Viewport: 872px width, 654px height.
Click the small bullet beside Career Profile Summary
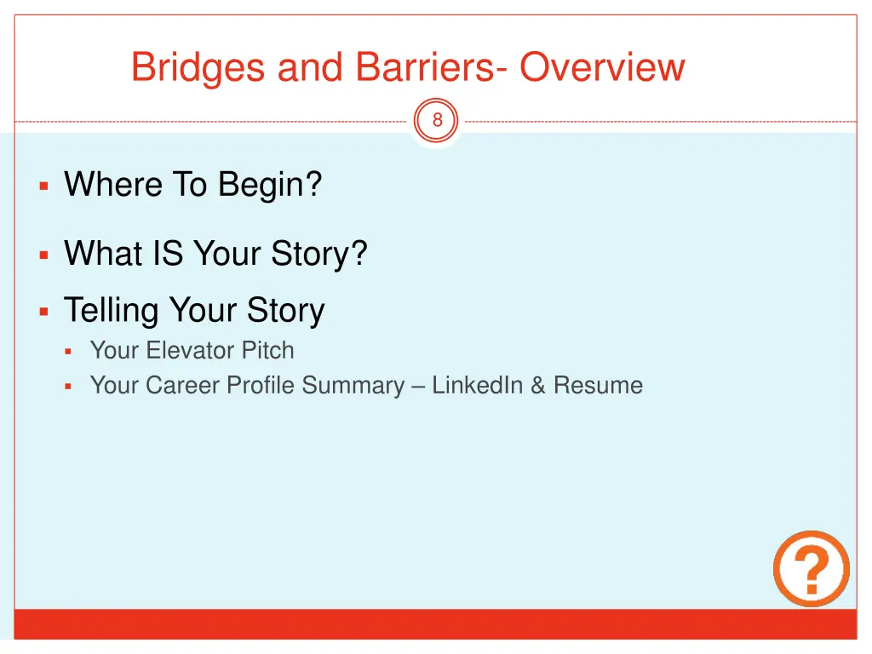pos(68,387)
